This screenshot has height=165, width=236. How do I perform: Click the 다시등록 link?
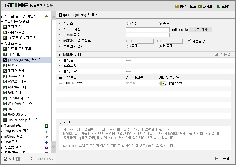tap(222, 55)
